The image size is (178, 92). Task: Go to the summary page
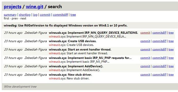[x=10, y=15]
